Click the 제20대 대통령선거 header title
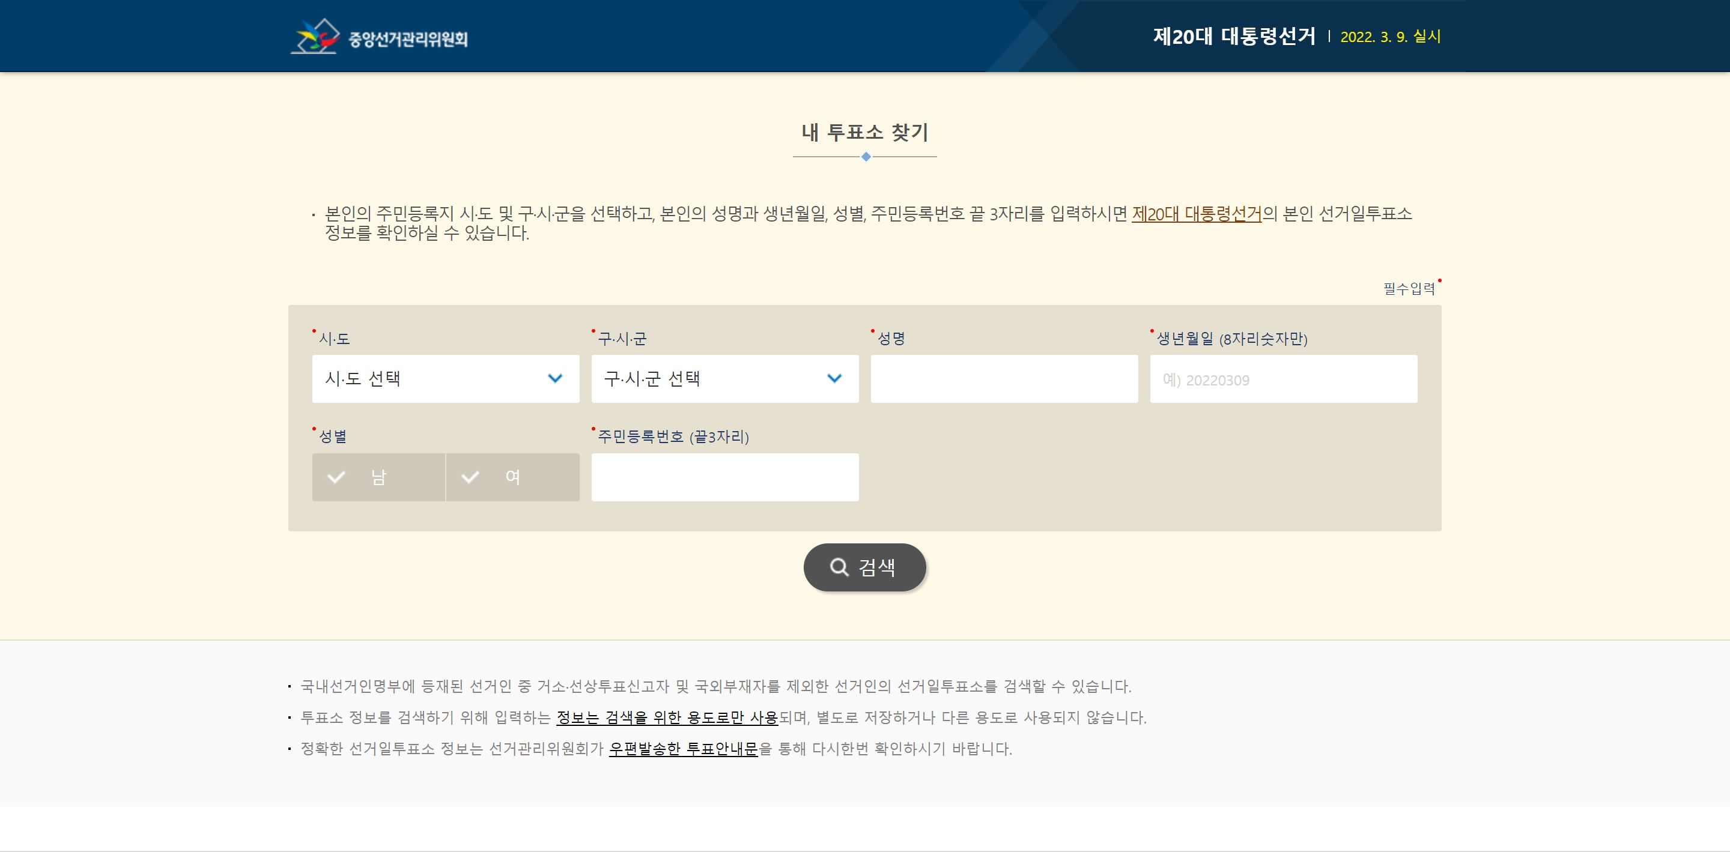This screenshot has height=852, width=1730. [1234, 36]
